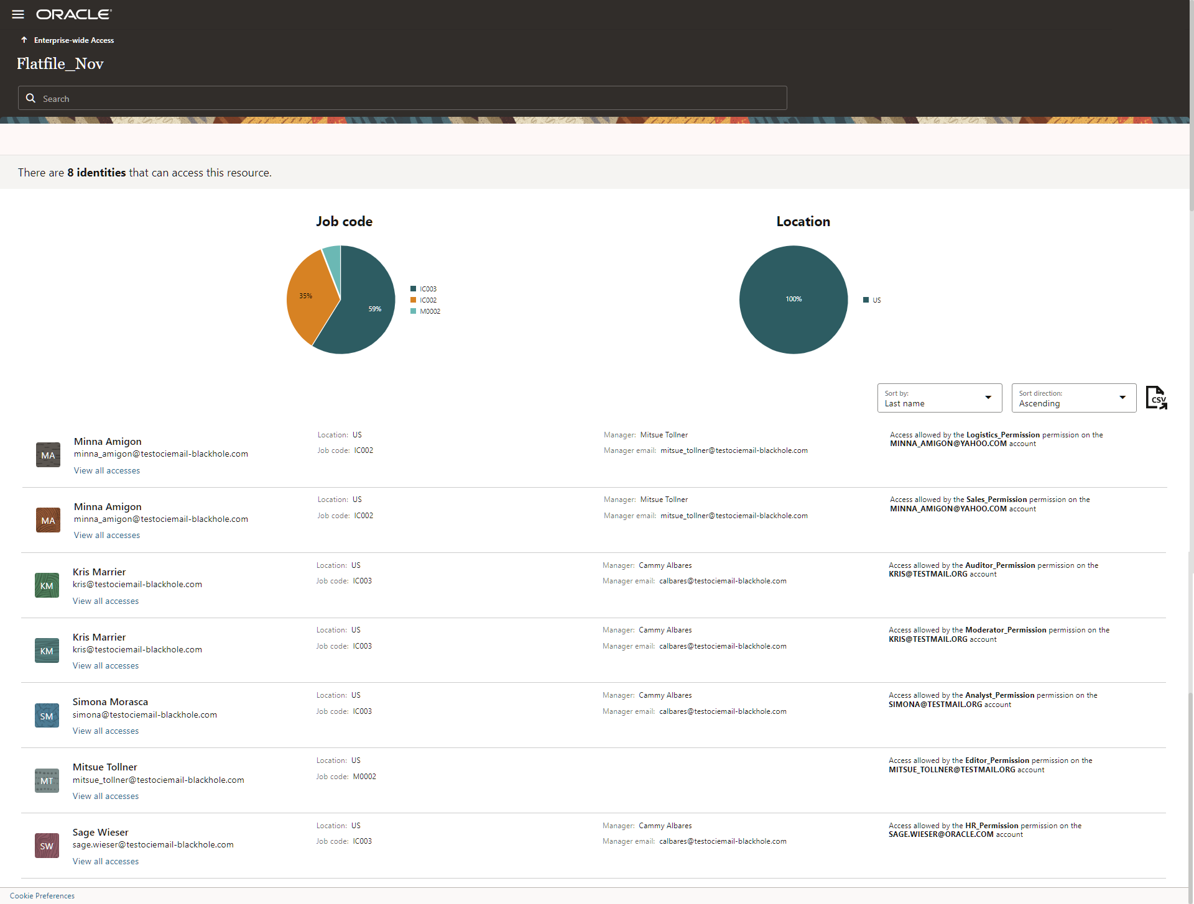This screenshot has height=904, width=1194.
Task: Click the MT avatar for Mitsue Tollner
Action: [47, 780]
